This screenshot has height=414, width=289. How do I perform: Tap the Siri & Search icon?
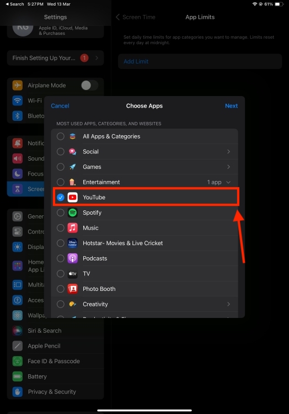tap(18, 331)
